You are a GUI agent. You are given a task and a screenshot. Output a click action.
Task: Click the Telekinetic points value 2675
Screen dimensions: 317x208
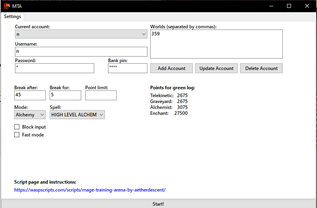[x=183, y=95]
